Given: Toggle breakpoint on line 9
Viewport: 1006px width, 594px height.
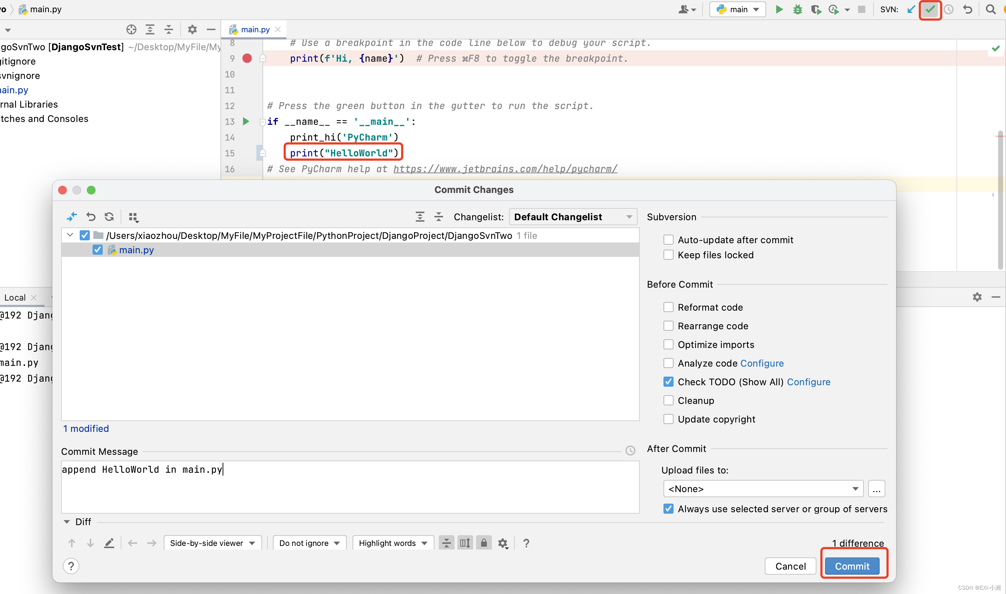Looking at the screenshot, I should (247, 58).
